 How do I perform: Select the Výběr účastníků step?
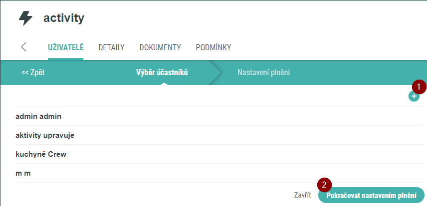click(x=162, y=73)
